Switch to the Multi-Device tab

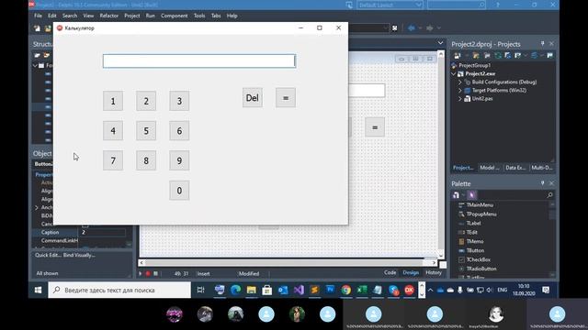(x=542, y=168)
